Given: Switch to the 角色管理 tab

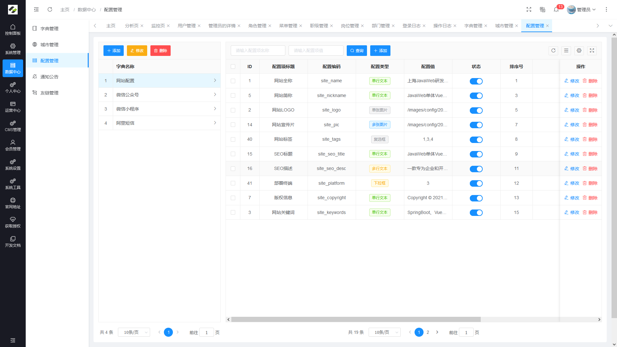Looking at the screenshot, I should [x=257, y=26].
